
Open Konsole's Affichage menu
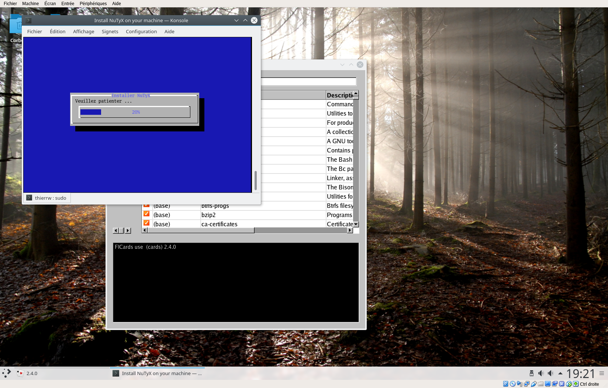pyautogui.click(x=83, y=31)
